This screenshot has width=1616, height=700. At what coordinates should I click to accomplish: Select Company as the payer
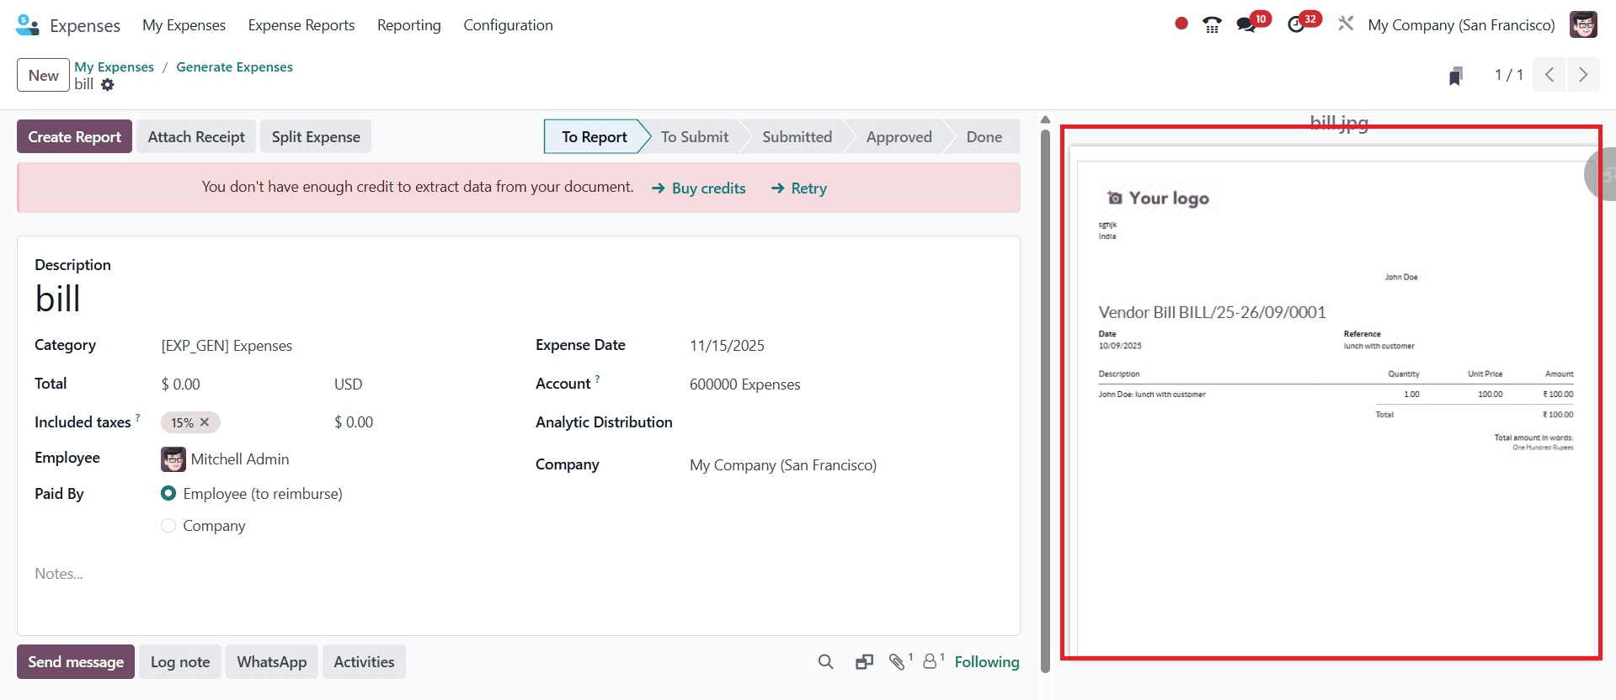[x=168, y=526]
